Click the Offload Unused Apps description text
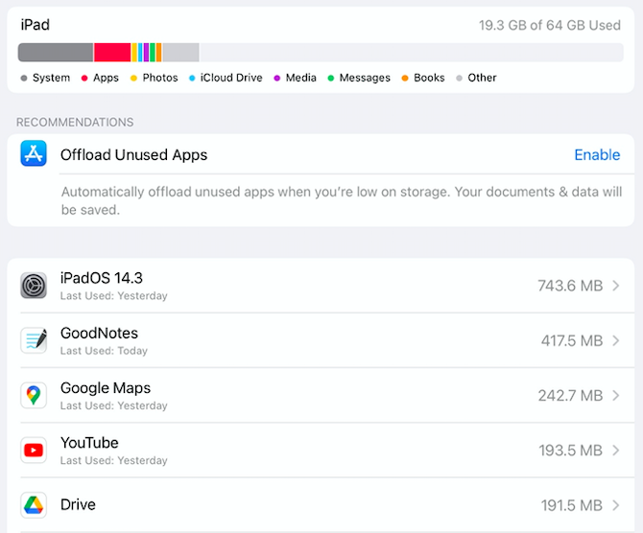The width and height of the screenshot is (643, 533). 342,200
